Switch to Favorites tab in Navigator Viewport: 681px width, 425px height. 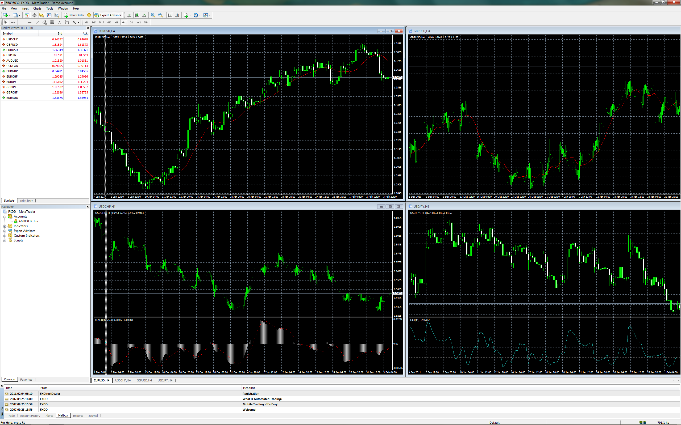coord(26,380)
